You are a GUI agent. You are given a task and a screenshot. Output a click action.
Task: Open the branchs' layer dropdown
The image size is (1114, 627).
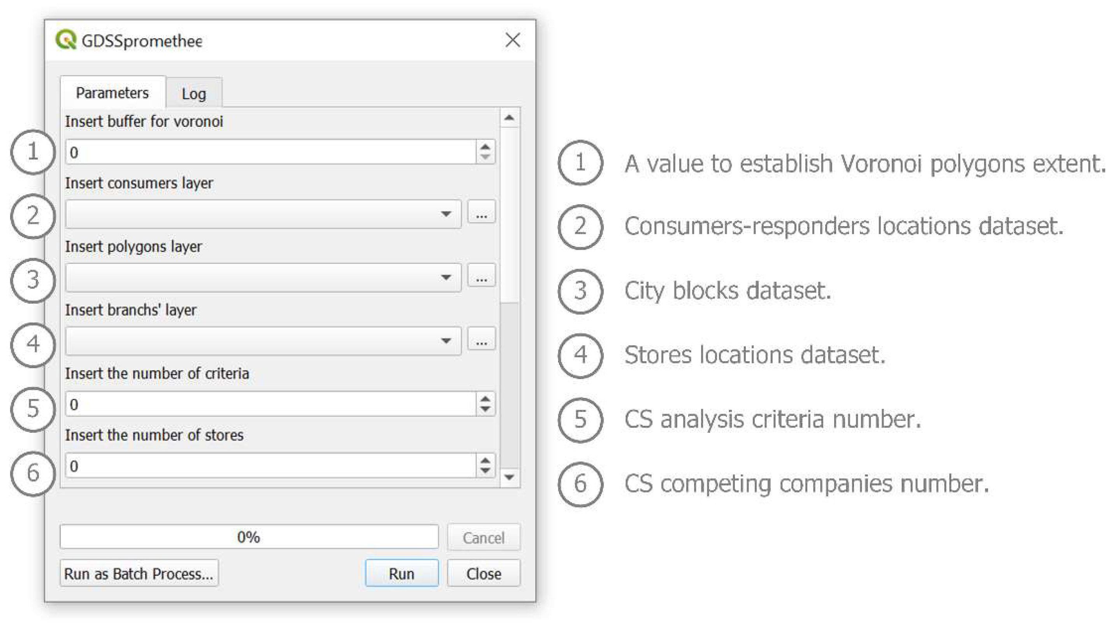tap(263, 341)
